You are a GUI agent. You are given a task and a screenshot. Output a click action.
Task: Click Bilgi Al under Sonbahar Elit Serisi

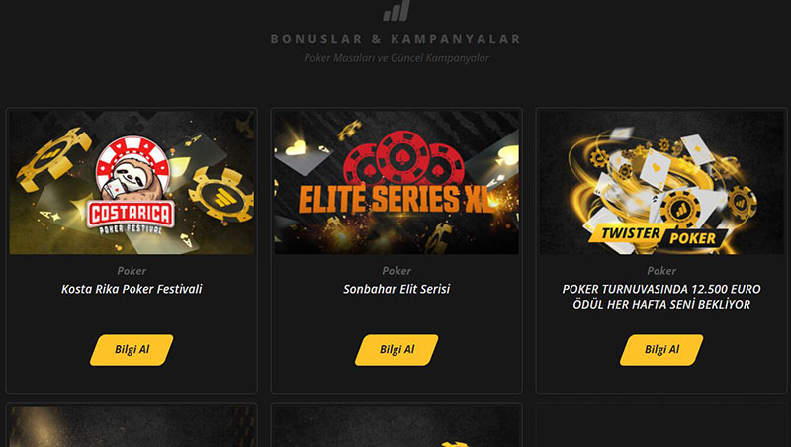point(396,350)
